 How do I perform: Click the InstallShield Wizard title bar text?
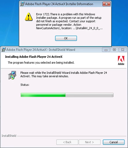pyautogui.click(x=41, y=50)
